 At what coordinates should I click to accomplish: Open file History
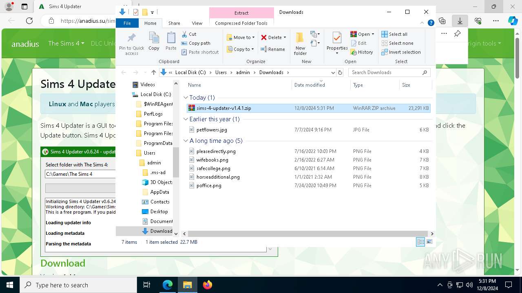[x=362, y=52]
